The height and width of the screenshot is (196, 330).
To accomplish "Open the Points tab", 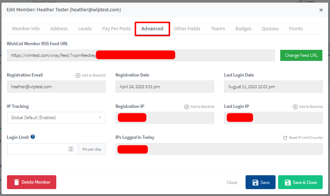I will pos(296,28).
